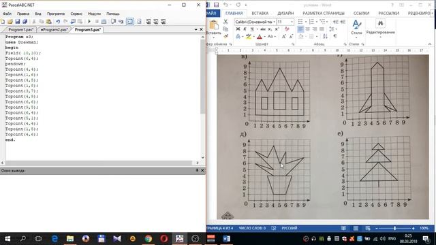Cut icon in Word clipboard group
Screen dimensions: 436x245
[225, 22]
